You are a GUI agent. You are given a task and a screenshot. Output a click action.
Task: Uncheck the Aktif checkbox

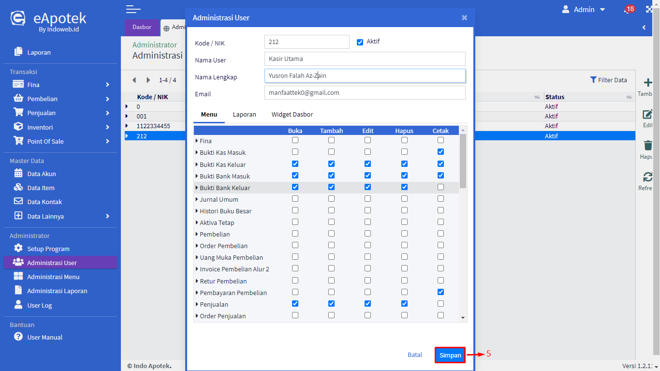pos(360,42)
